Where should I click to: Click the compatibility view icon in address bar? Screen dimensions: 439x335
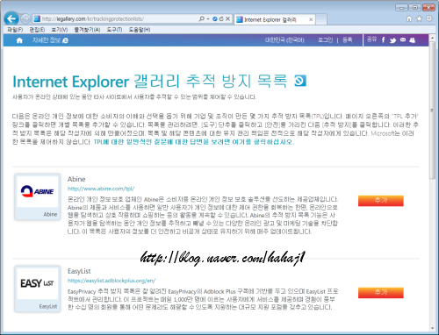[215, 18]
